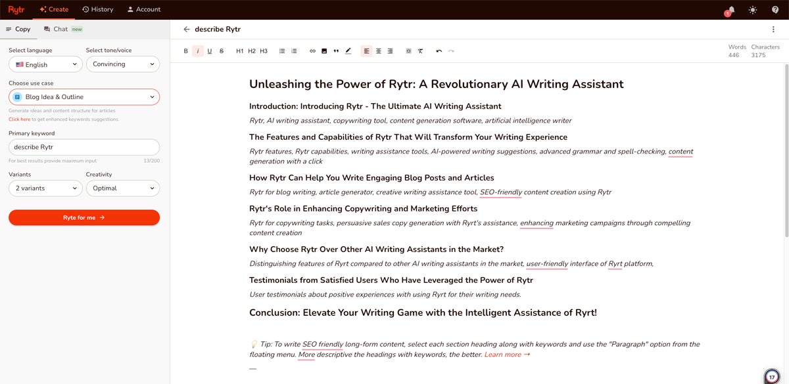789x384 pixels.
Task: Insert a hyperlink icon
Action: coord(312,51)
